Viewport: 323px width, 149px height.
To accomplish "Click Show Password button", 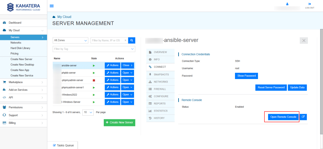I will pos(246,76).
